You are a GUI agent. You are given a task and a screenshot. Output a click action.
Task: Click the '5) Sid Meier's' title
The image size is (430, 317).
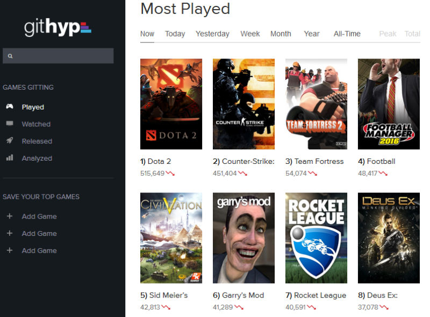[x=164, y=295]
